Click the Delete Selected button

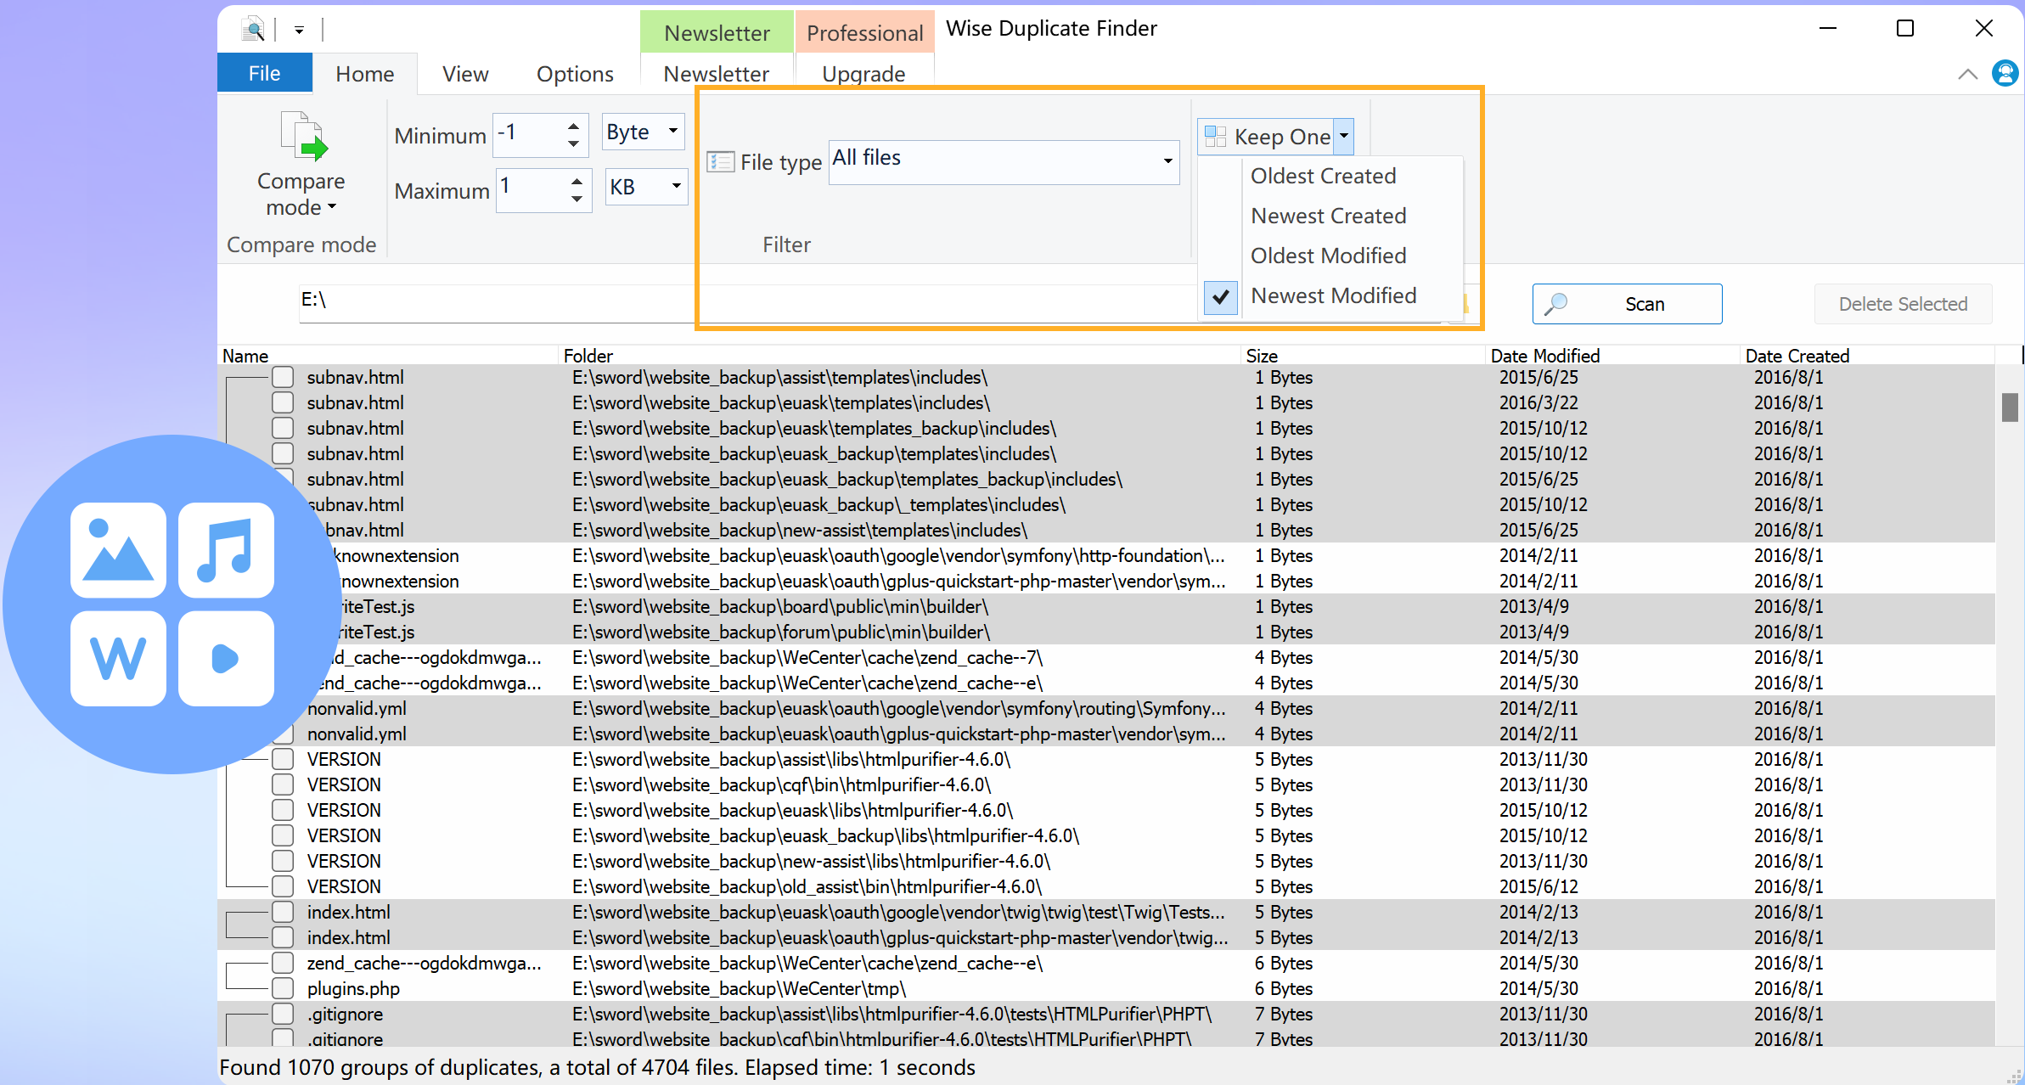[x=1903, y=304]
